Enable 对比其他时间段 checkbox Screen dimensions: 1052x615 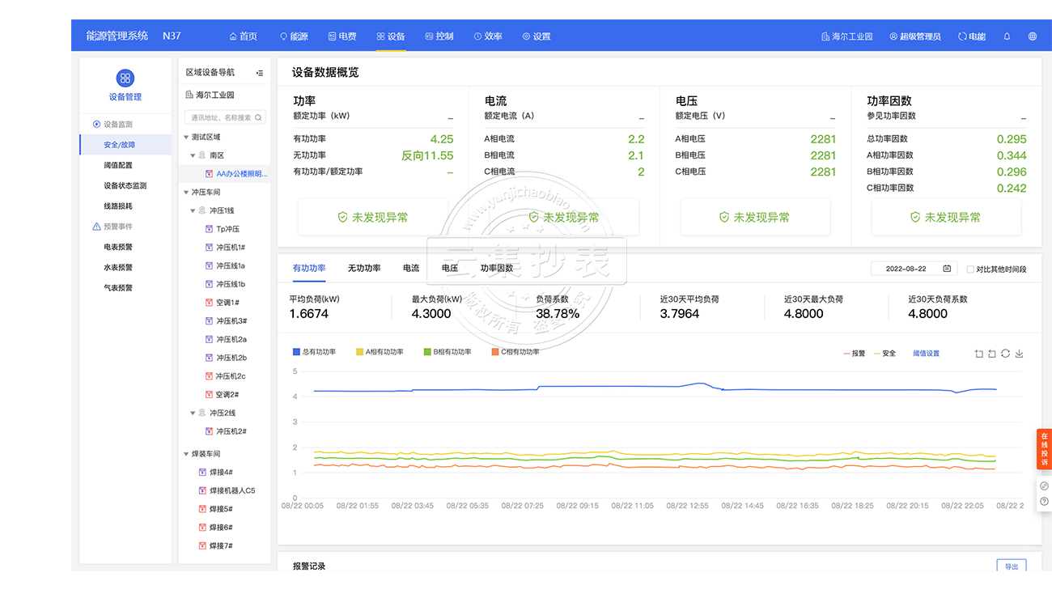point(970,269)
